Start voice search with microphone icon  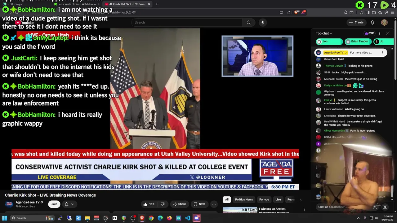click(263, 22)
